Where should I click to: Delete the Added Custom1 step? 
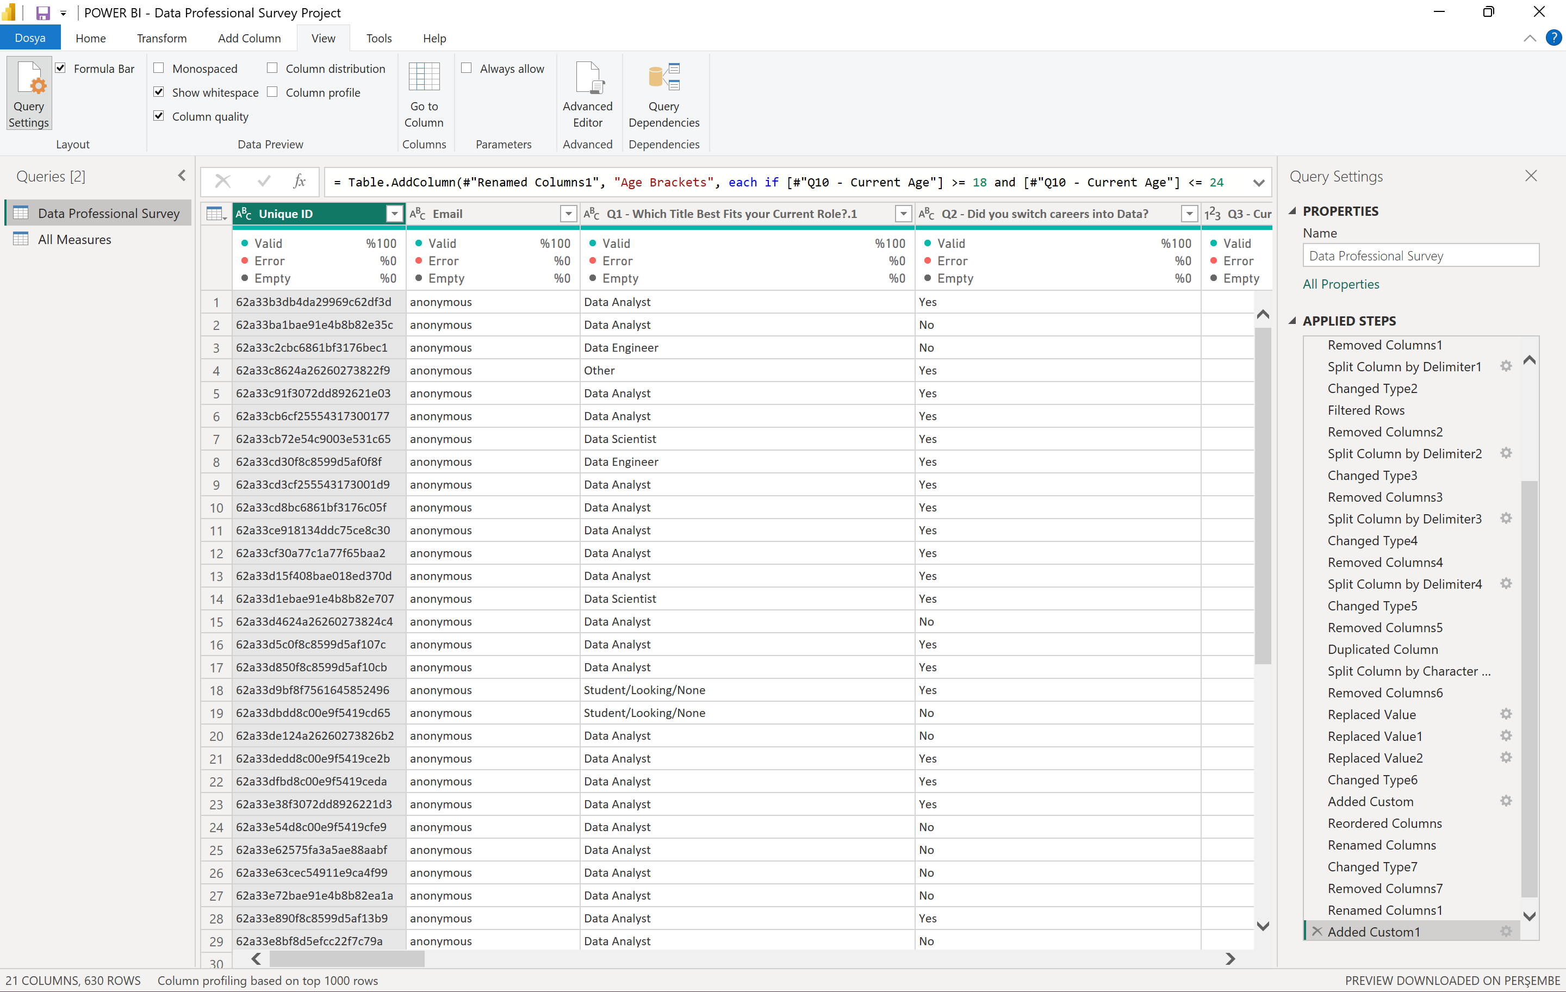(1317, 932)
